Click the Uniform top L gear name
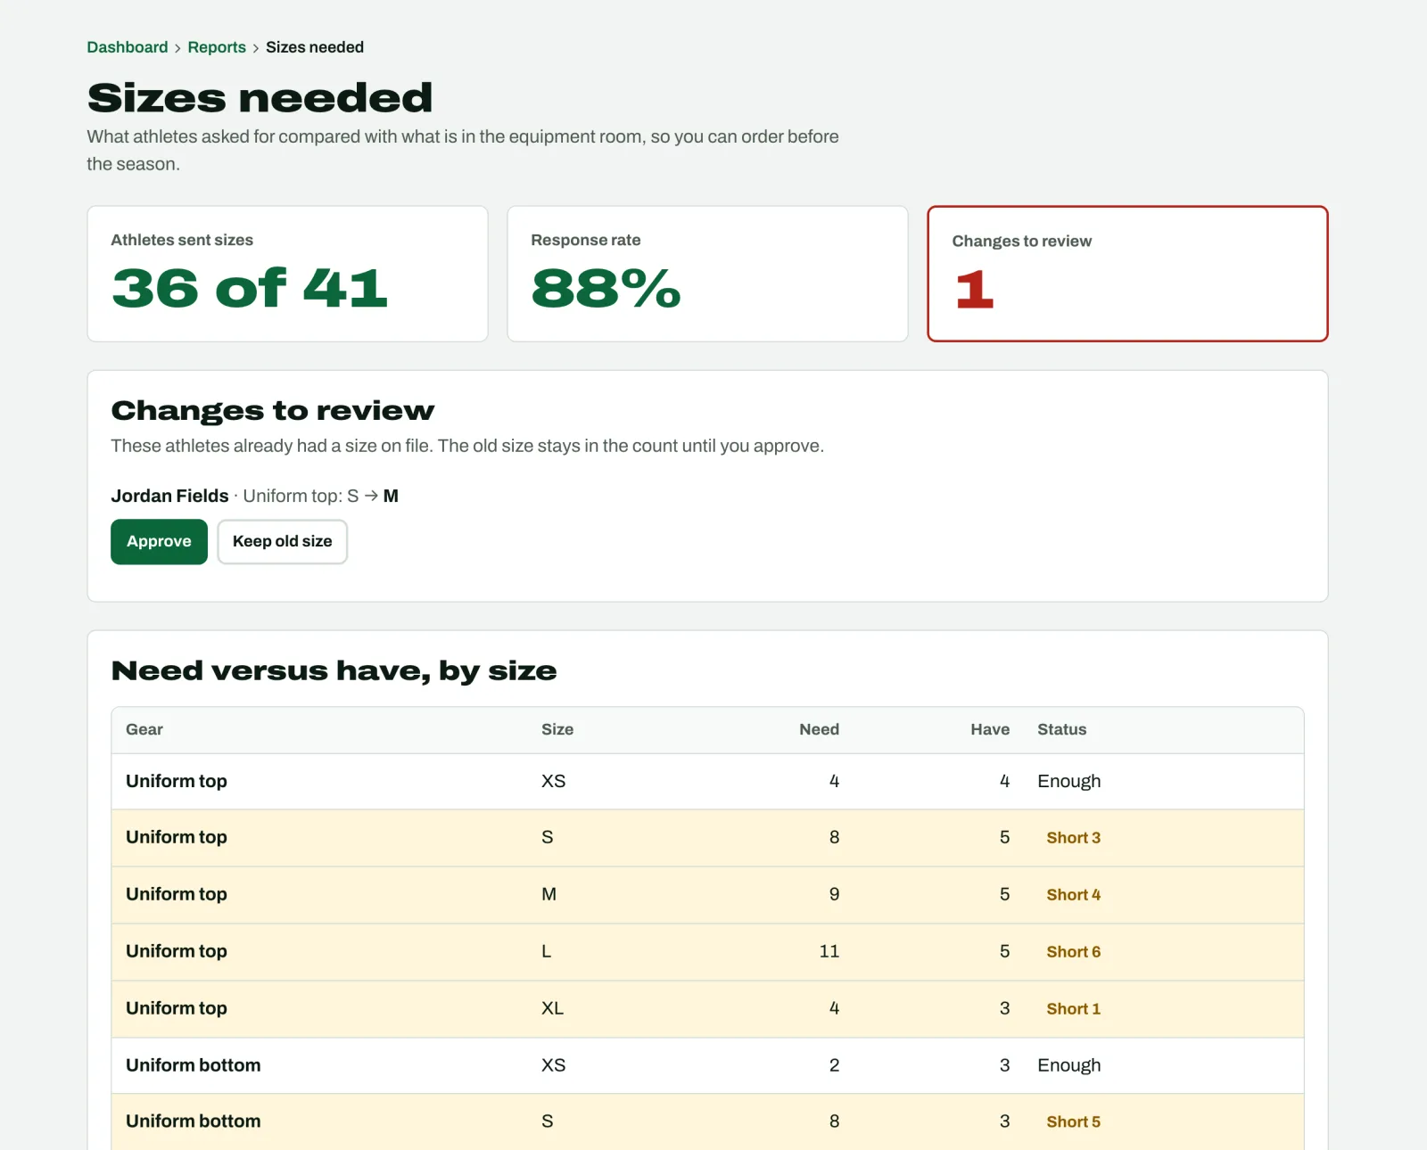This screenshot has width=1427, height=1150. (177, 951)
